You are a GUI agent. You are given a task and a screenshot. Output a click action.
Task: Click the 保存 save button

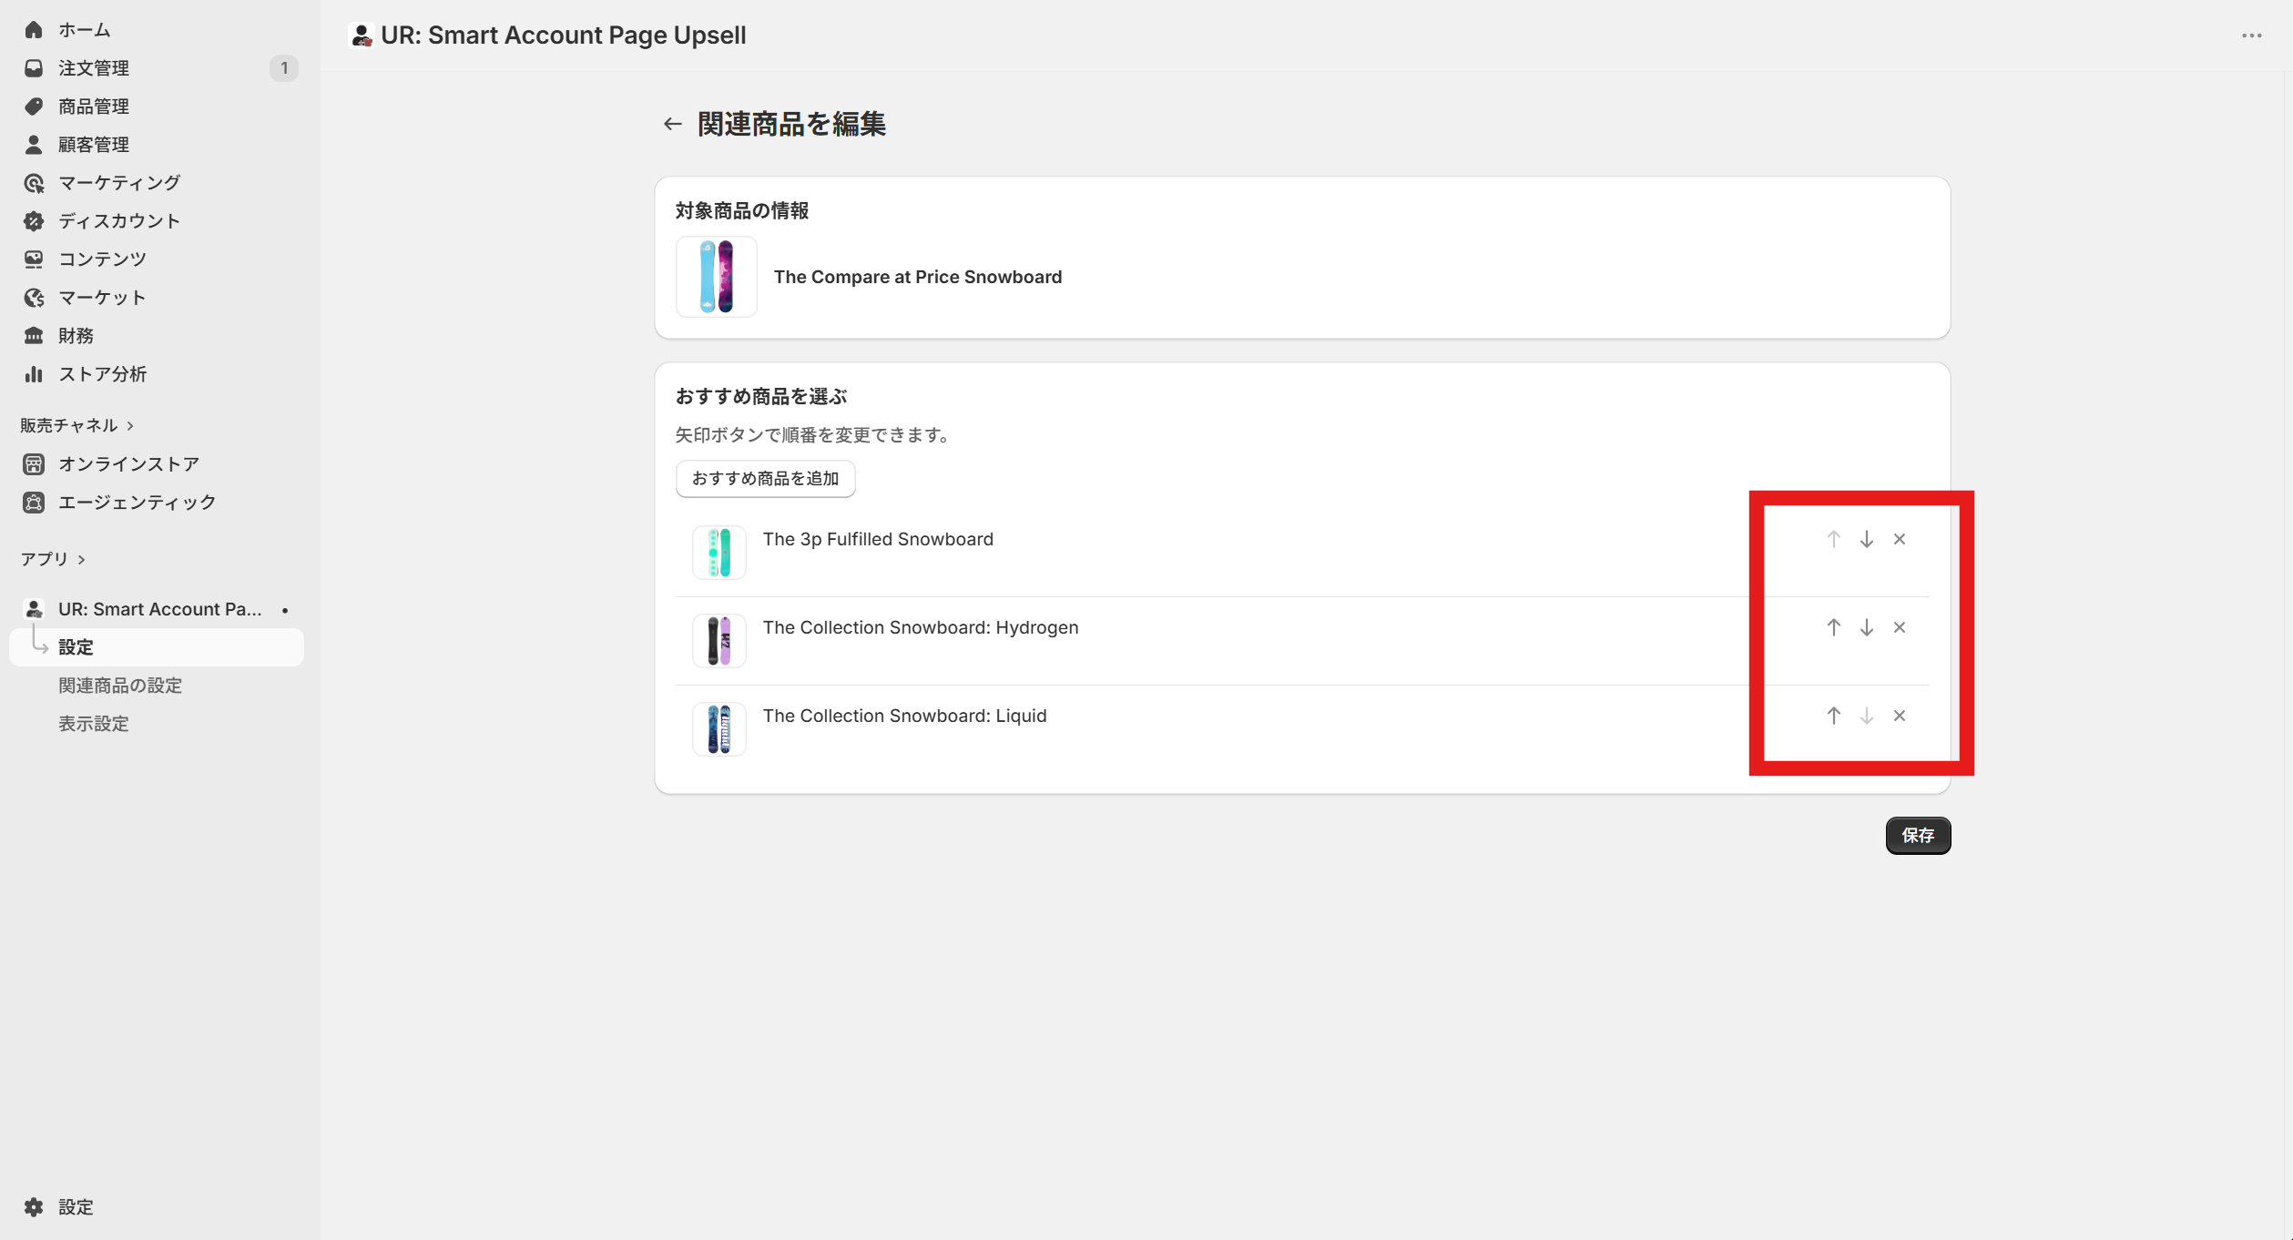1918,836
